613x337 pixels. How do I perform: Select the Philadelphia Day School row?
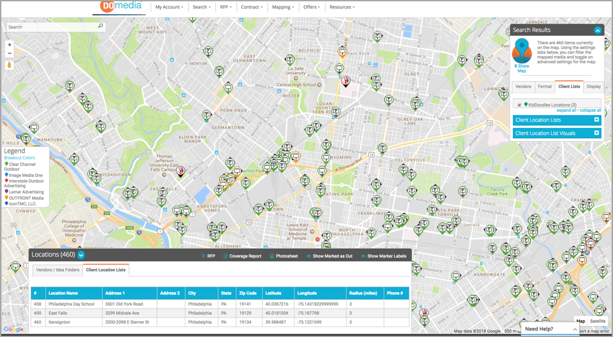(220, 304)
